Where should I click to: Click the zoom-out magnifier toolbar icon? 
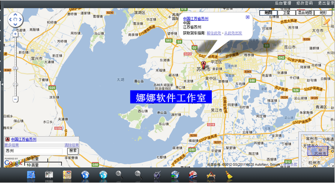tap(138, 175)
